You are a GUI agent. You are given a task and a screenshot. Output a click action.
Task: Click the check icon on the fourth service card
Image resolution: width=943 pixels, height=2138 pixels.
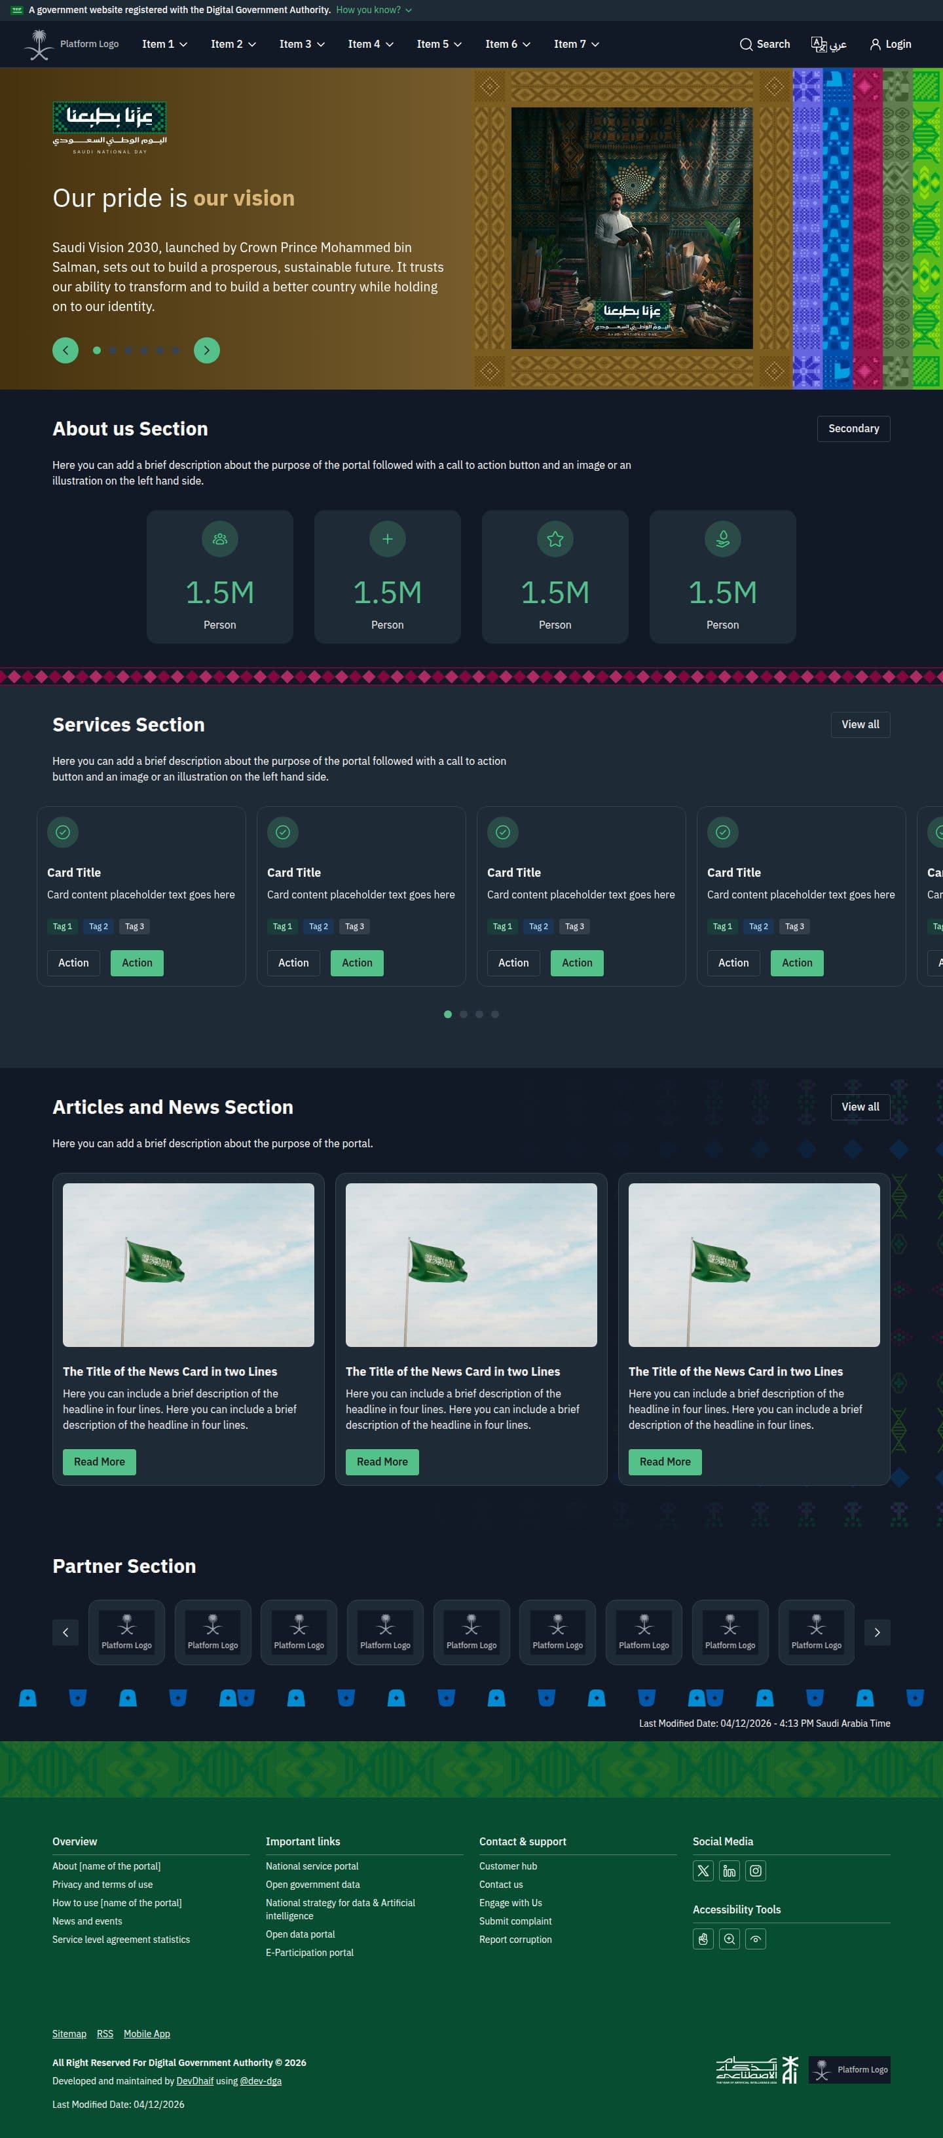coord(723,832)
